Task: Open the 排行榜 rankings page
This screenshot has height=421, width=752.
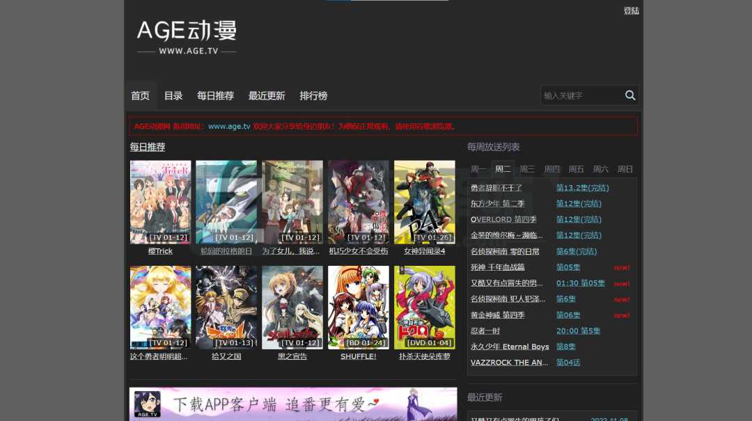Action: point(313,95)
